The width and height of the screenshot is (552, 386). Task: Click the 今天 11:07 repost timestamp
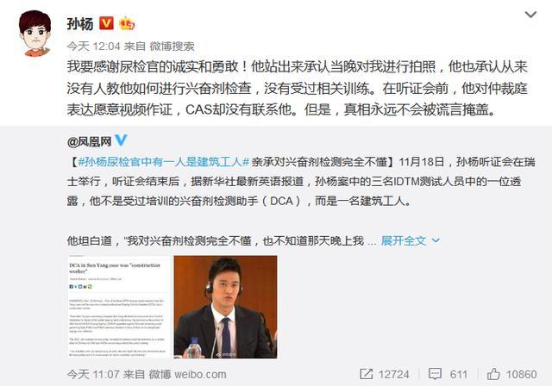point(93,374)
